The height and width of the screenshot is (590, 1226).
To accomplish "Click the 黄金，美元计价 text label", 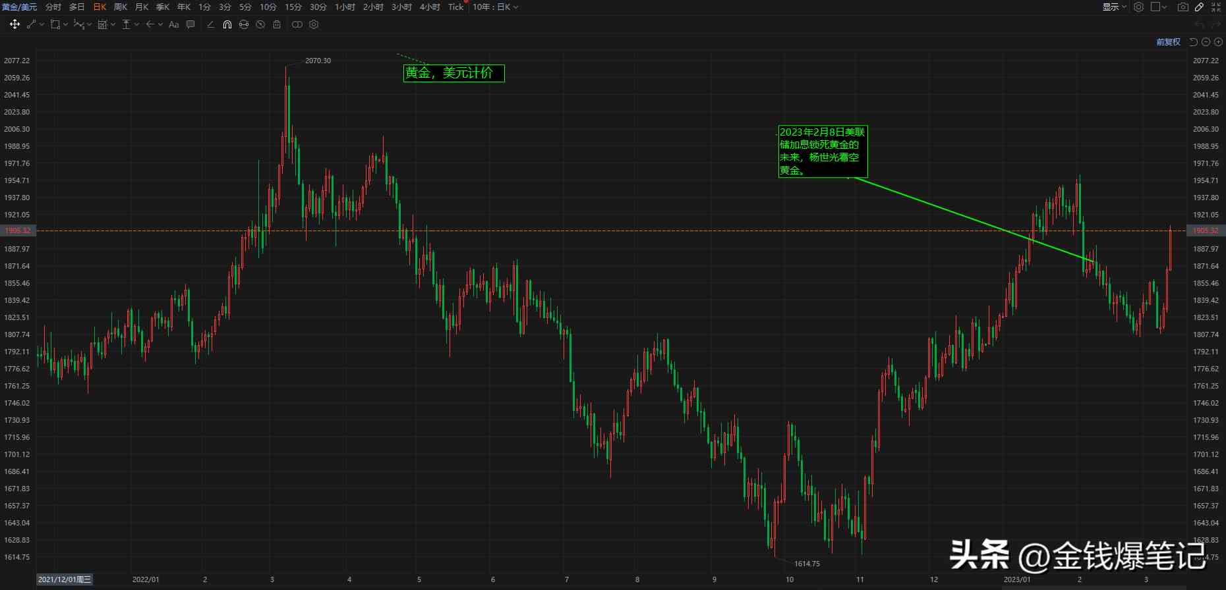I will pyautogui.click(x=453, y=73).
